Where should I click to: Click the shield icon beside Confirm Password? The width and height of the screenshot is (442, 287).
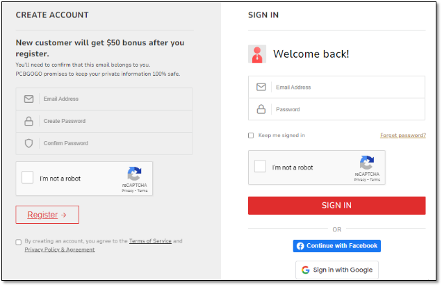28,143
